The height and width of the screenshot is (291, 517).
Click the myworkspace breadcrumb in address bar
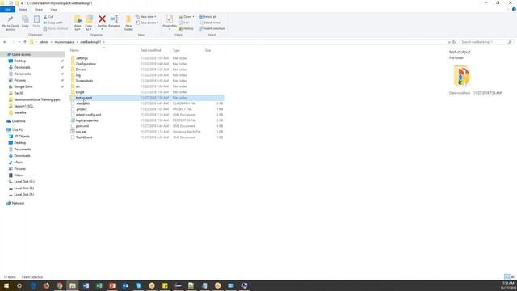pyautogui.click(x=65, y=42)
